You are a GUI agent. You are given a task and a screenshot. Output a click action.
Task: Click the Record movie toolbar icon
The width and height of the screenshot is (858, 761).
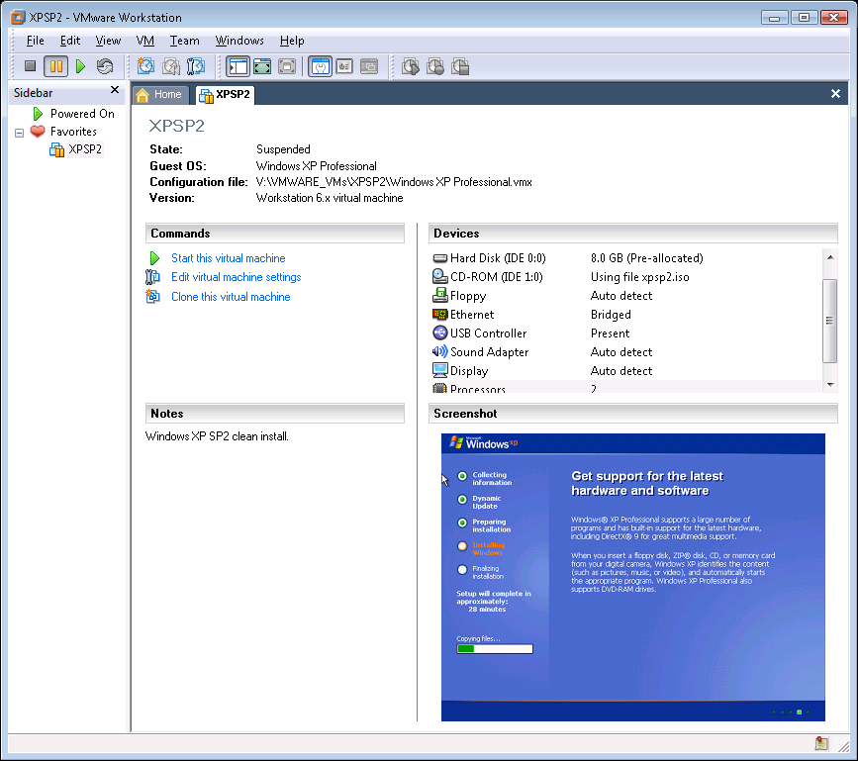(x=411, y=66)
